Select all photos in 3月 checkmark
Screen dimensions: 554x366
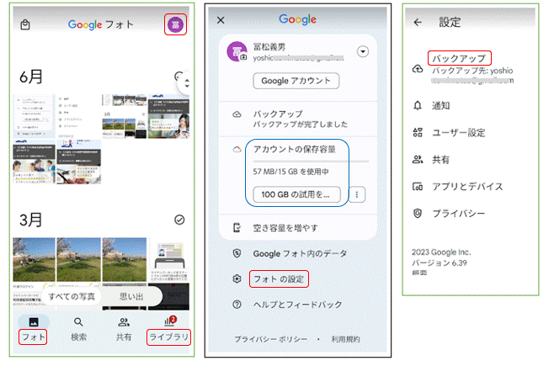click(x=178, y=220)
